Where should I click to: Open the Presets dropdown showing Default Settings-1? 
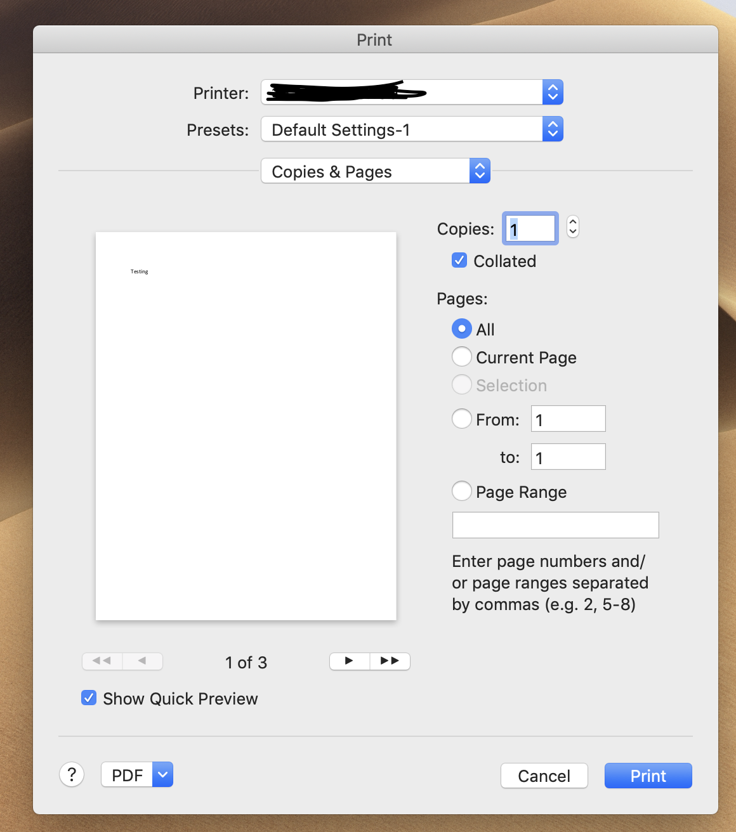click(x=412, y=129)
